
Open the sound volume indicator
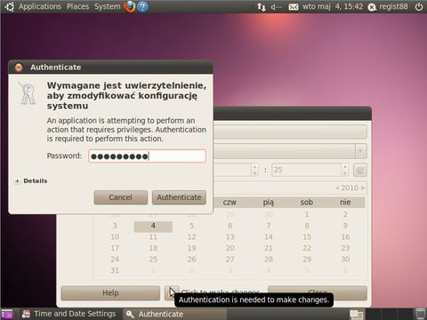tap(276, 7)
